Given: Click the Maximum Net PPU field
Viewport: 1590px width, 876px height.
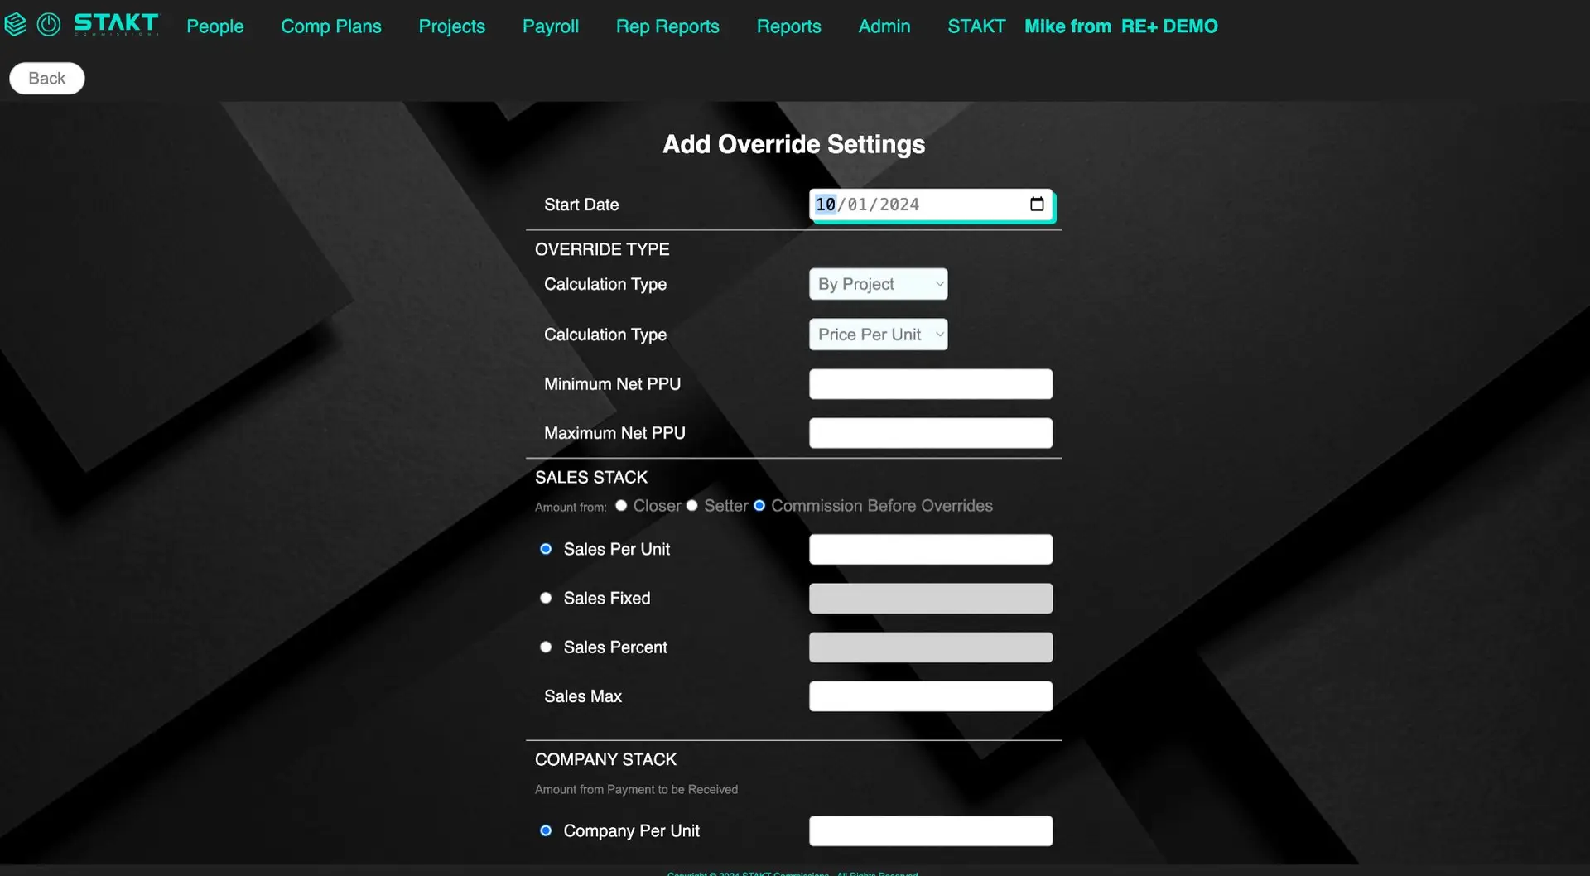Looking at the screenshot, I should tap(931, 433).
